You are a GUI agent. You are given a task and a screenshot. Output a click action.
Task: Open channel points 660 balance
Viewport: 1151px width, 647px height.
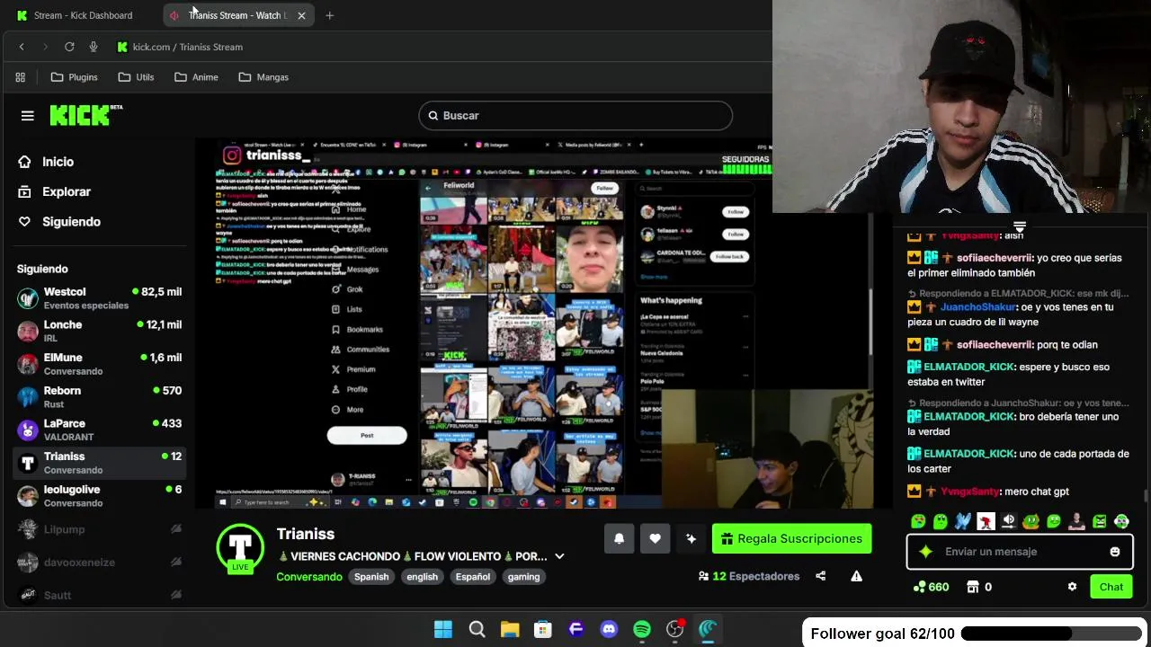[x=931, y=587]
